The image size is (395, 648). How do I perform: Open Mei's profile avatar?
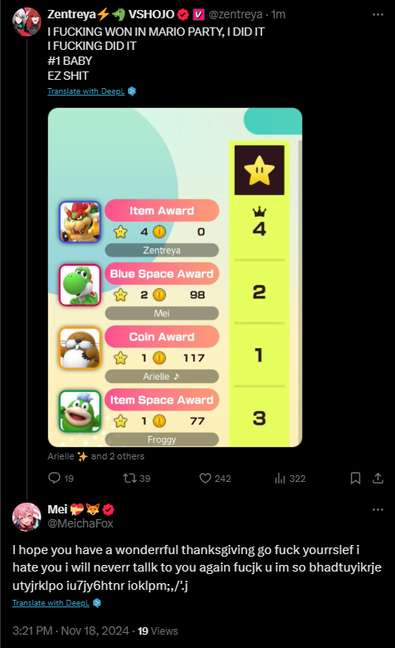(x=27, y=517)
